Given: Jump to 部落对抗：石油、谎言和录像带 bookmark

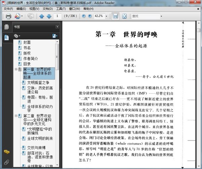Looking at the screenshot, I should click(40, 157).
